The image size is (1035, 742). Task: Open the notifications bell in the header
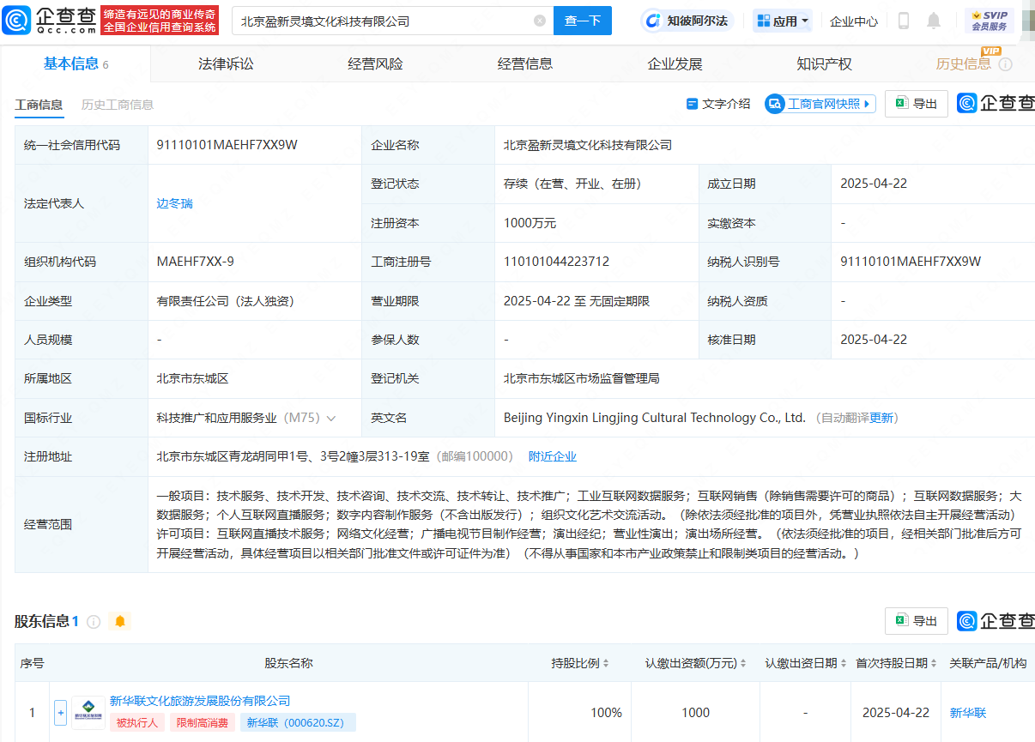(934, 21)
